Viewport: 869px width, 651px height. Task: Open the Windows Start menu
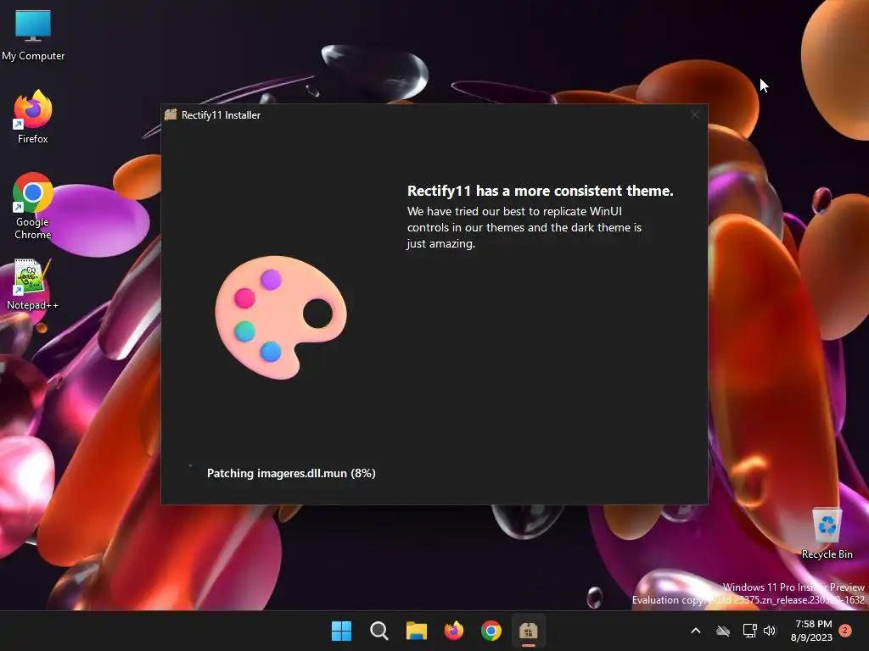341,631
